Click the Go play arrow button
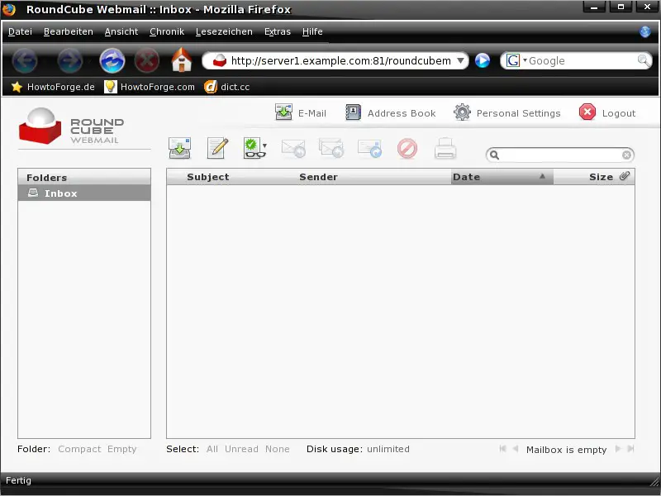 click(483, 60)
